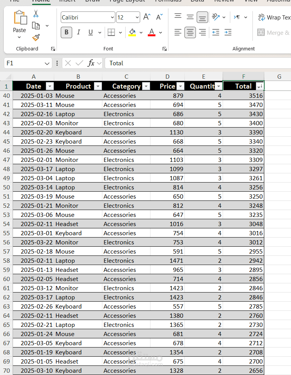This screenshot has width=291, height=375.
Task: Select column D header
Action: tap(167, 76)
